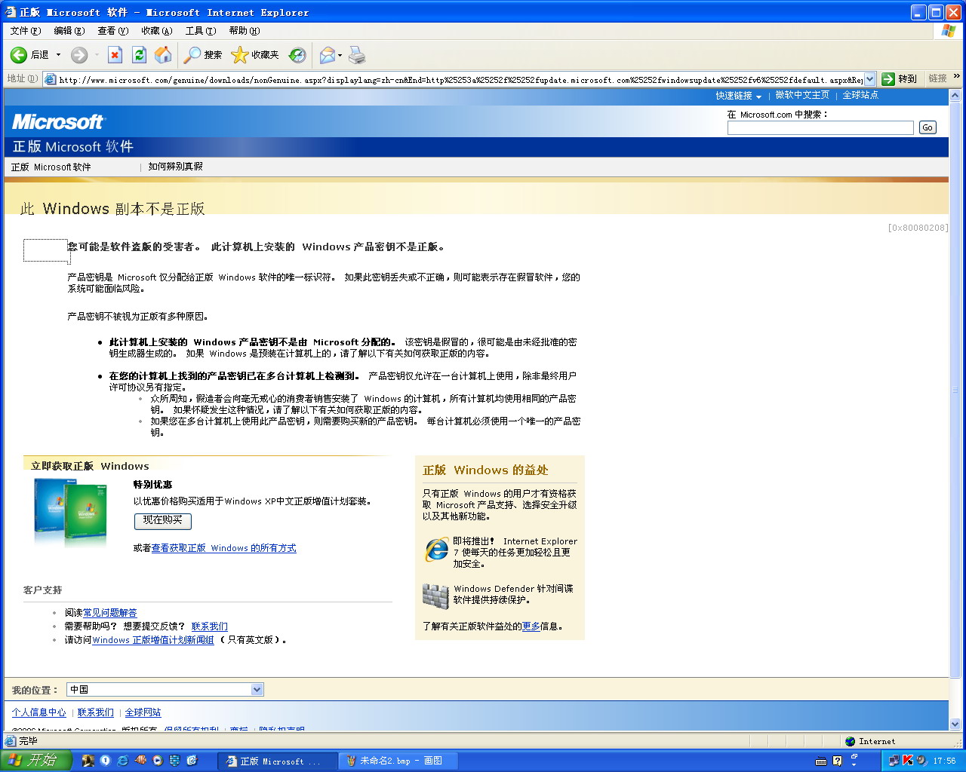Switch to the 未命名2.bmp - 画图 taskbar window
The image size is (966, 772).
[x=398, y=761]
